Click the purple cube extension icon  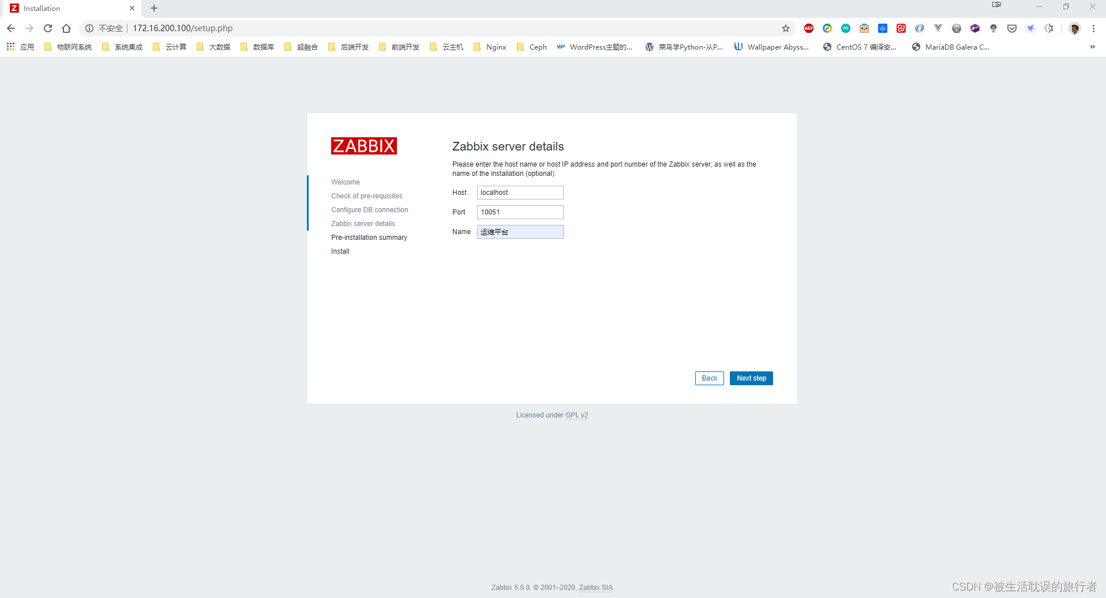point(975,28)
